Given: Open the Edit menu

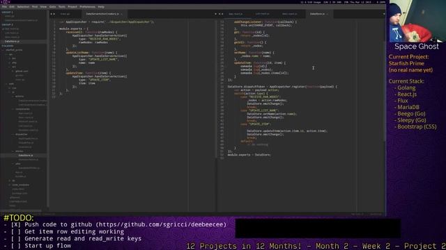Looking at the screenshot, I should (x=12, y=6).
